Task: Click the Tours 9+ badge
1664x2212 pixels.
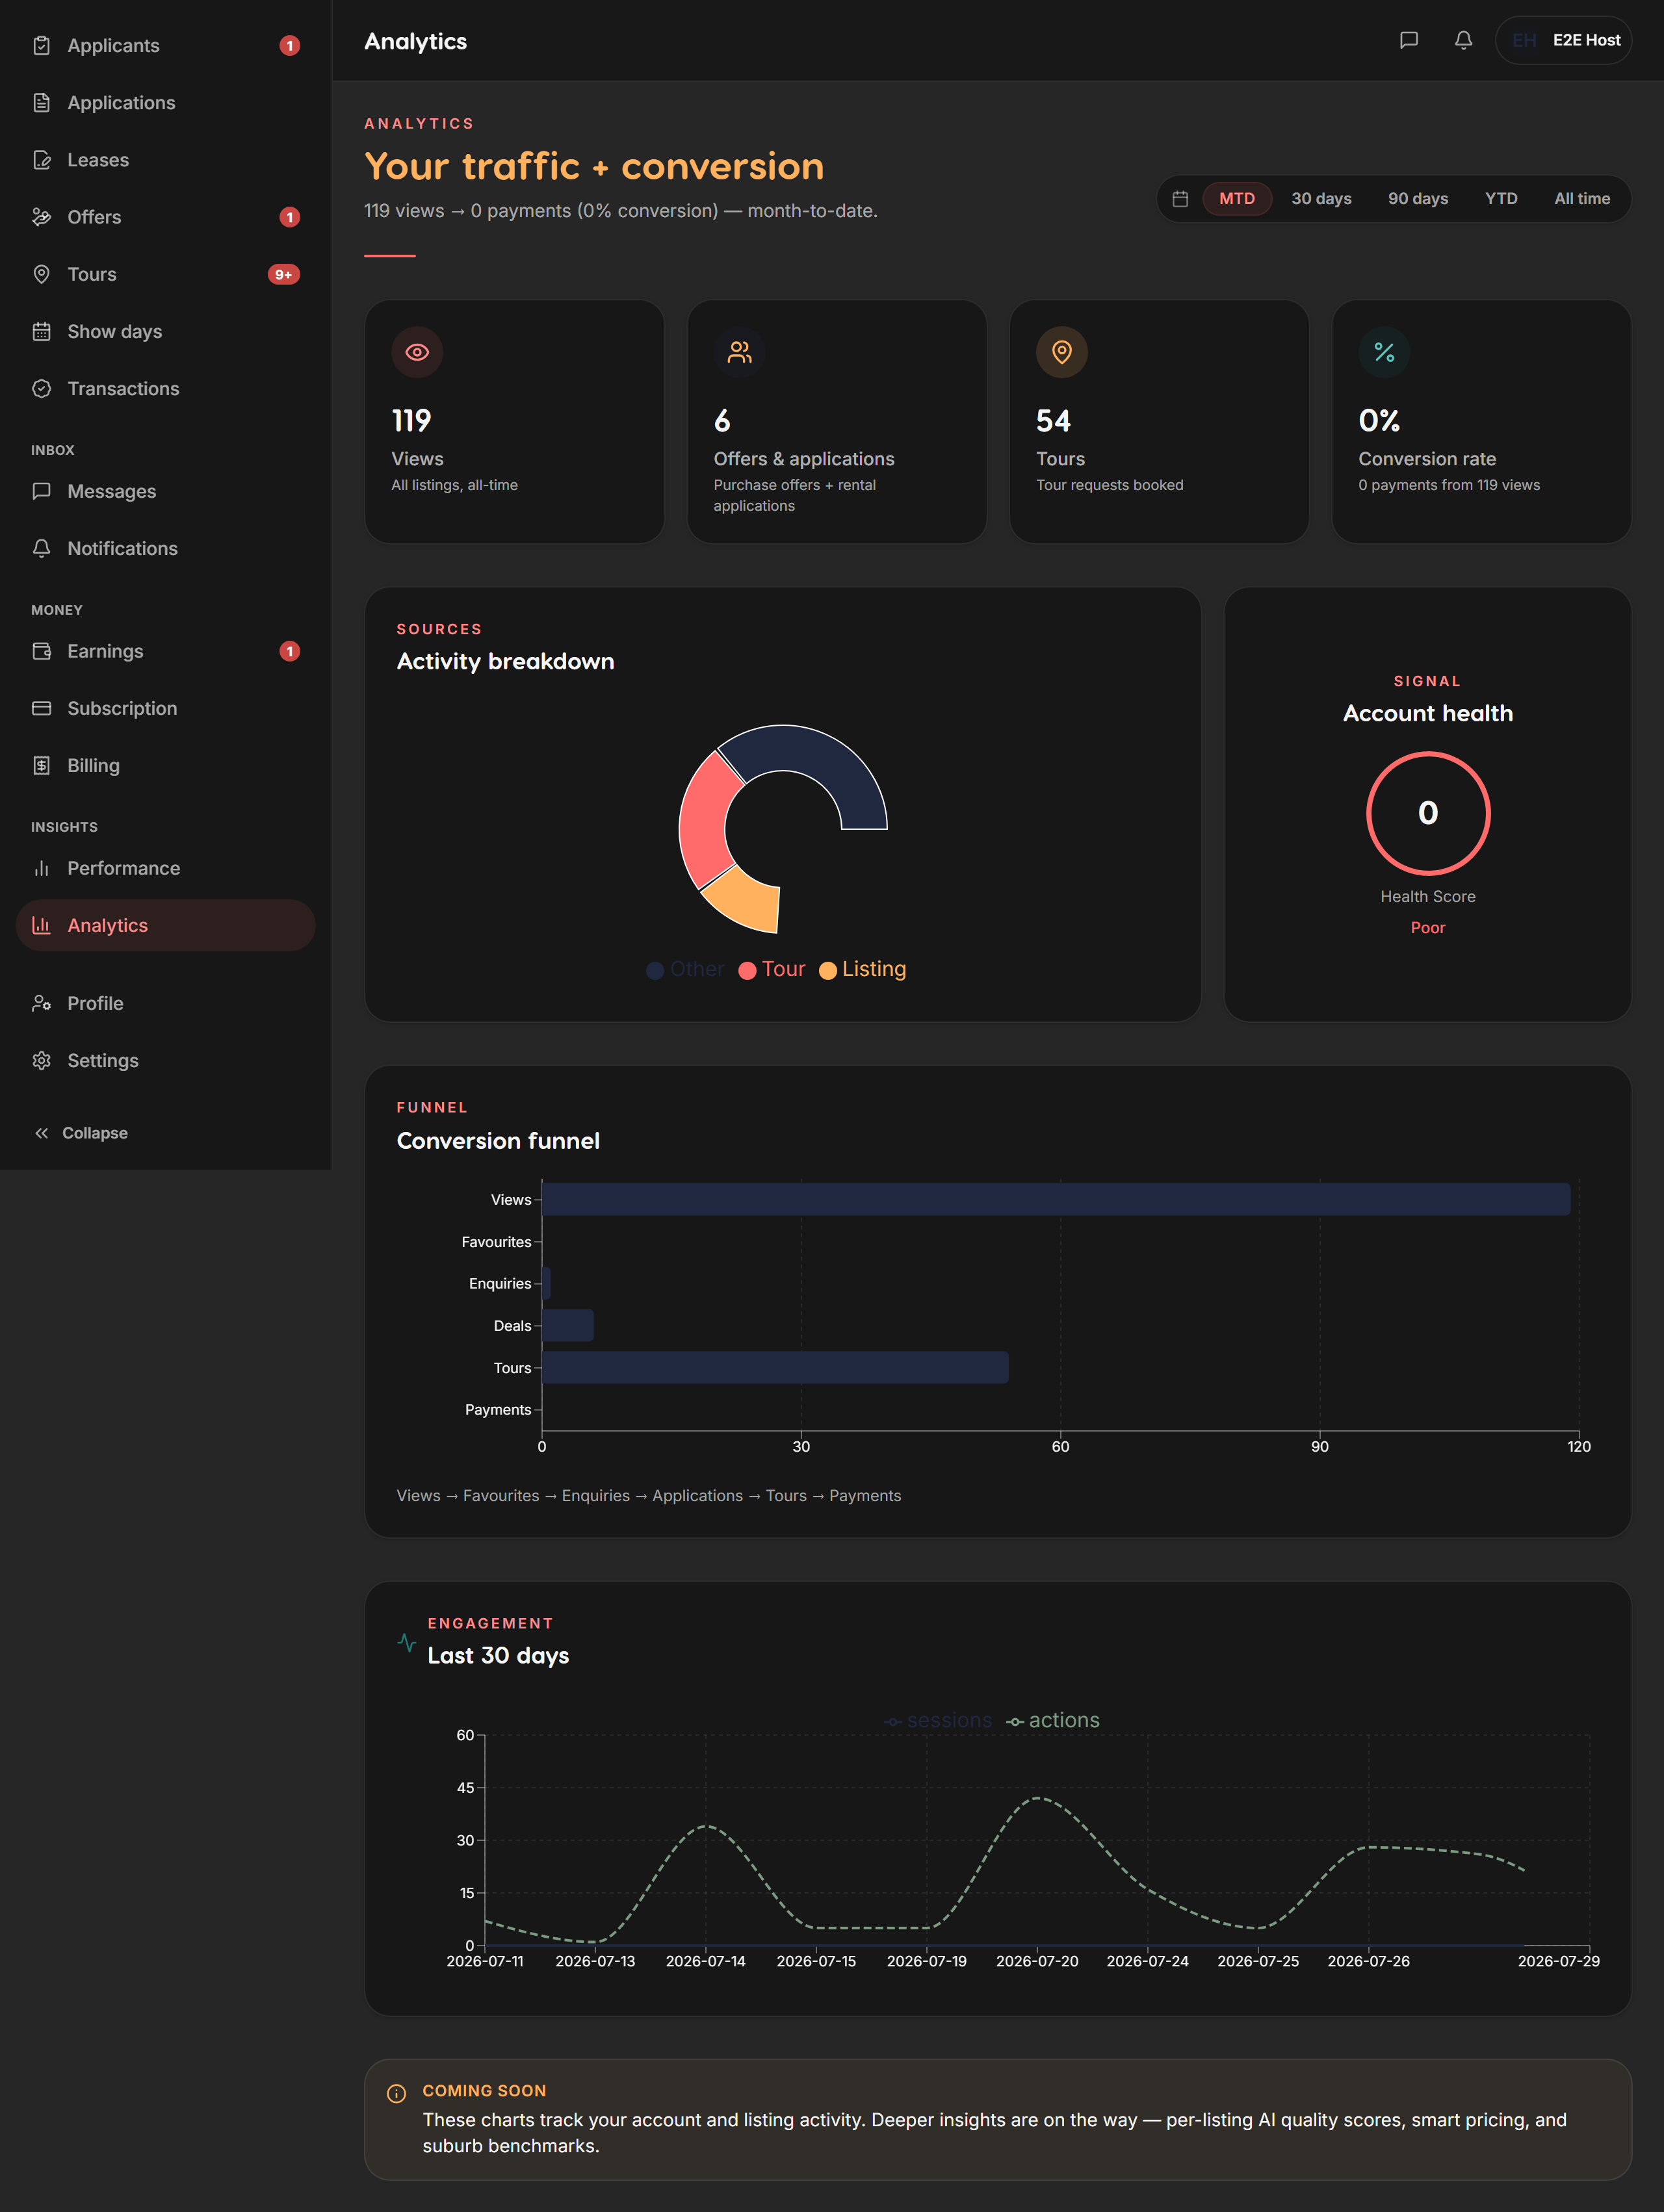Action: click(x=284, y=274)
